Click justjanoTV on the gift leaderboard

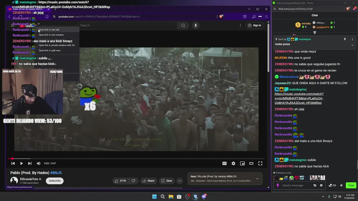pos(323,27)
